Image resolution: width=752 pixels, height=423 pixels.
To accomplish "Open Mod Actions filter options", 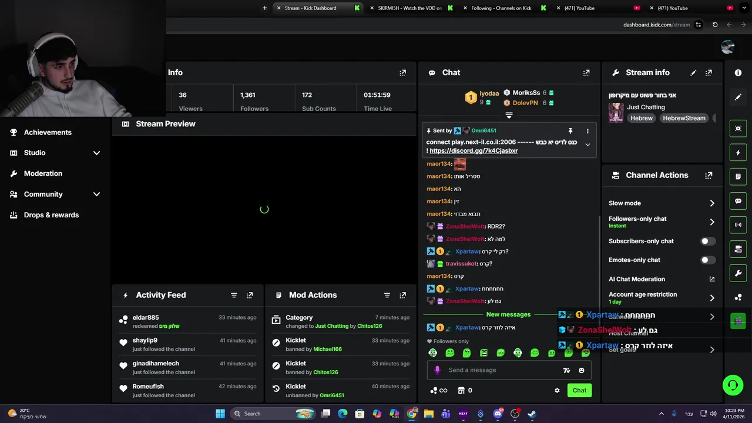I will click(387, 295).
